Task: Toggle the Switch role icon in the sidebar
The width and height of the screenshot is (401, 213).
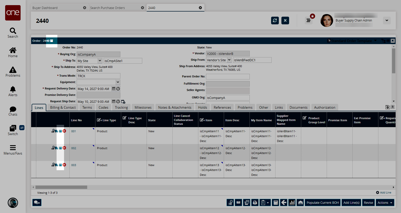Action: (x=22, y=128)
